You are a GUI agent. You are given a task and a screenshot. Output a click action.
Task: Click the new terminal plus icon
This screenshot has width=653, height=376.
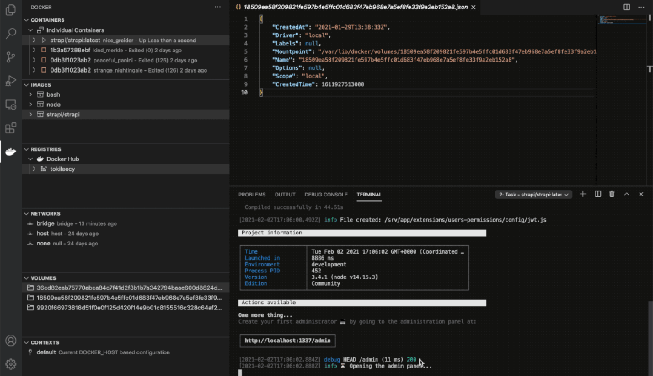[583, 194]
